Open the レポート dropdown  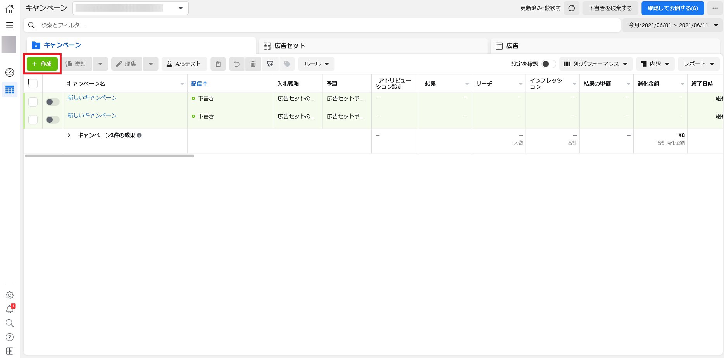point(699,64)
